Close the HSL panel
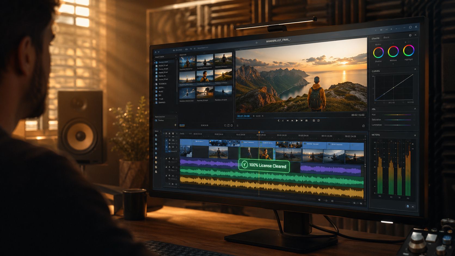This screenshot has height=256, width=455. [415, 109]
